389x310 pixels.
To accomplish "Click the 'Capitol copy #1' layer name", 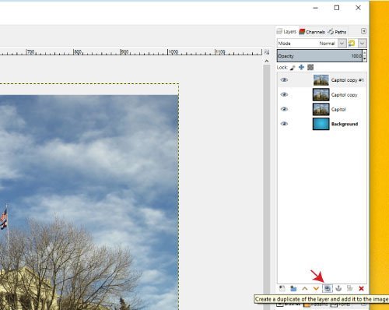I will click(x=348, y=80).
